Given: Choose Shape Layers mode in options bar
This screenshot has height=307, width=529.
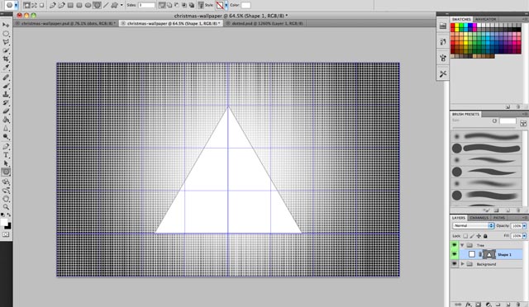Looking at the screenshot, I should pos(26,5).
